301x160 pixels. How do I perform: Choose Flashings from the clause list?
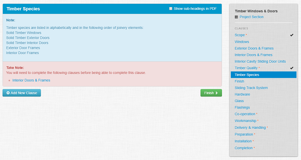click(x=242, y=107)
